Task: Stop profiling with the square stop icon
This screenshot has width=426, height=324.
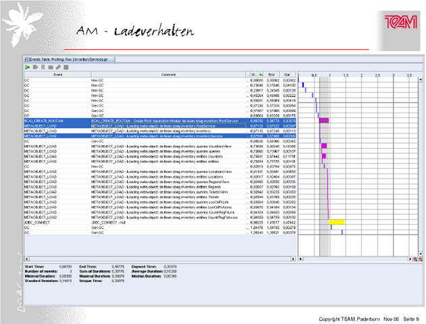Action: click(x=66, y=67)
